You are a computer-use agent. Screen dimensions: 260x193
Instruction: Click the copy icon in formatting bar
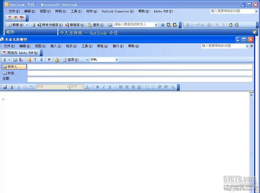click(x=25, y=87)
